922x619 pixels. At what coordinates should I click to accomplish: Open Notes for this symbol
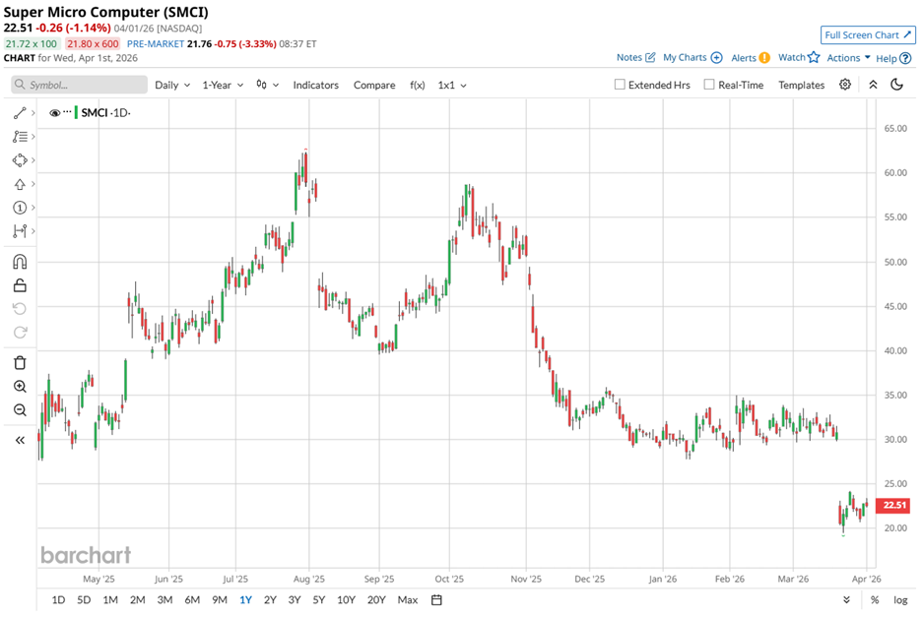(x=635, y=57)
